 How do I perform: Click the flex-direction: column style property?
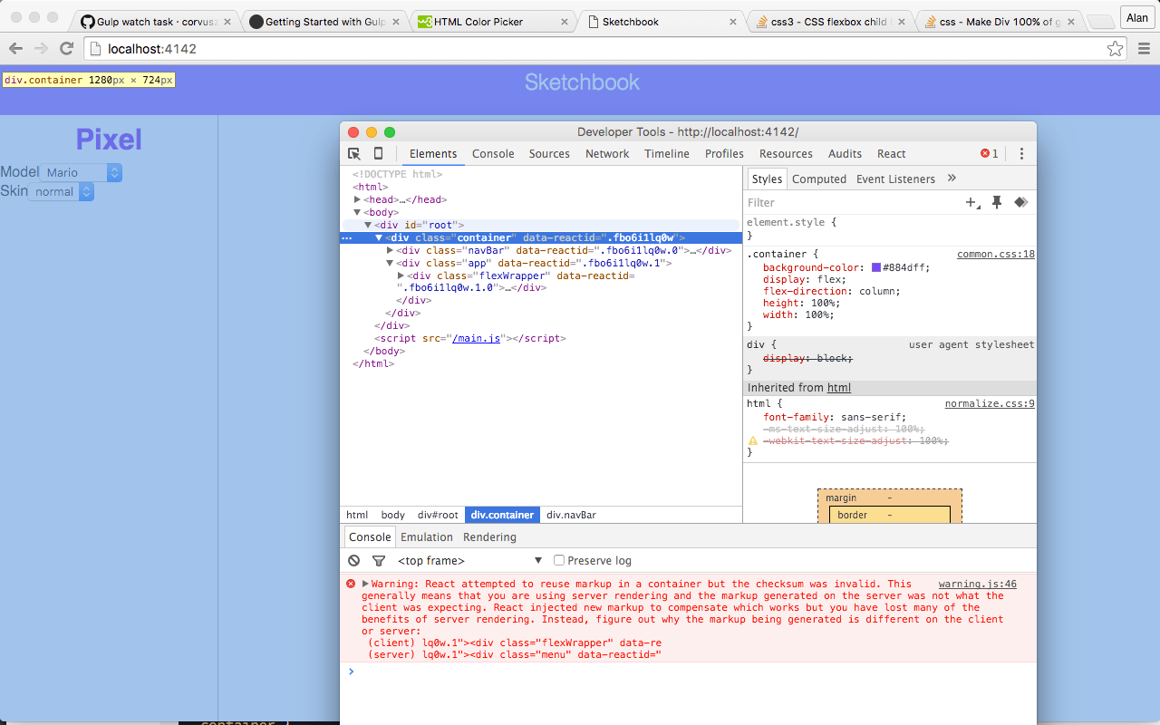click(832, 292)
